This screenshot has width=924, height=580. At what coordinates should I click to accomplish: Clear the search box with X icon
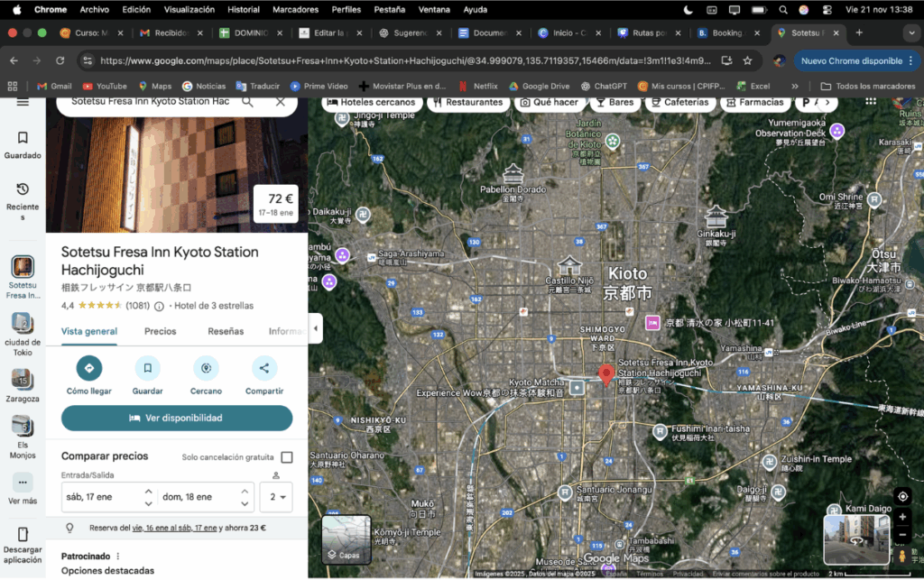click(x=280, y=102)
